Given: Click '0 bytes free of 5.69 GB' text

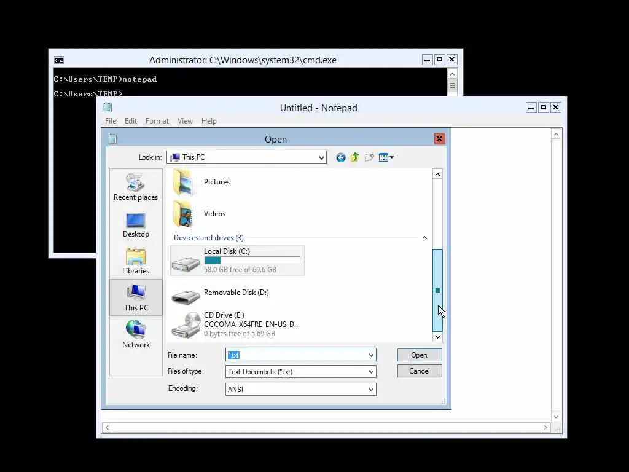Looking at the screenshot, I should tap(240, 334).
